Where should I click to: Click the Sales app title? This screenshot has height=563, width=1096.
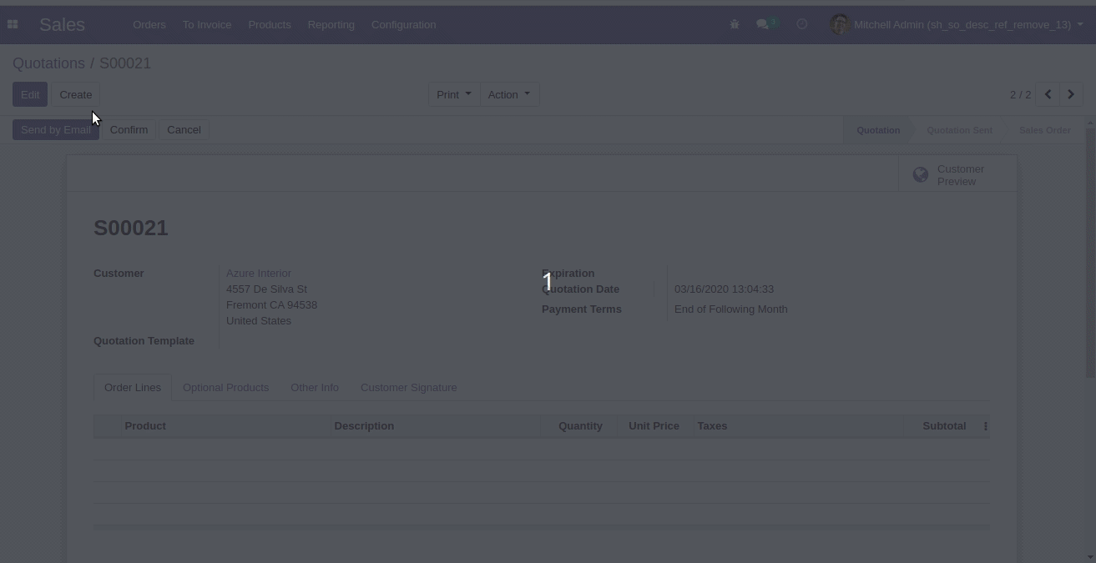[62, 24]
